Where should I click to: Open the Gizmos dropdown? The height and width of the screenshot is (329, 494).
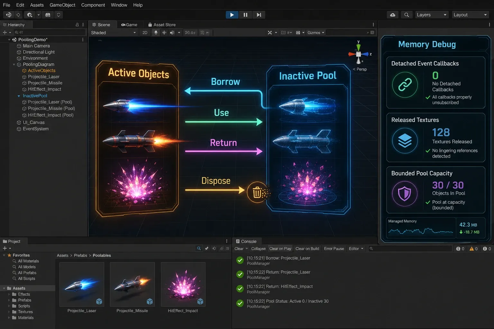(316, 32)
